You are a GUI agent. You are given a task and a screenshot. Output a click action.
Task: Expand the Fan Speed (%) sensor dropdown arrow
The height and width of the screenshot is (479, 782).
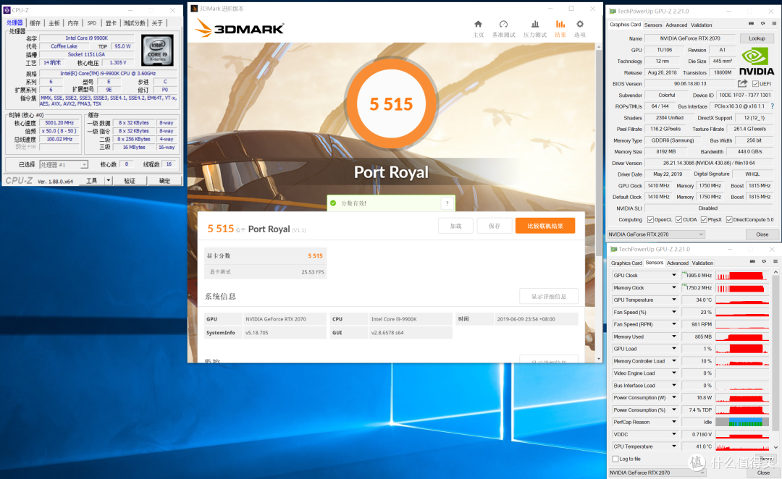pyautogui.click(x=674, y=312)
